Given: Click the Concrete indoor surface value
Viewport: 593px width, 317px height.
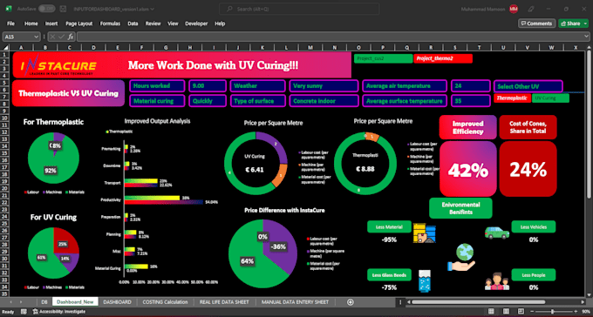Looking at the screenshot, I should 324,101.
